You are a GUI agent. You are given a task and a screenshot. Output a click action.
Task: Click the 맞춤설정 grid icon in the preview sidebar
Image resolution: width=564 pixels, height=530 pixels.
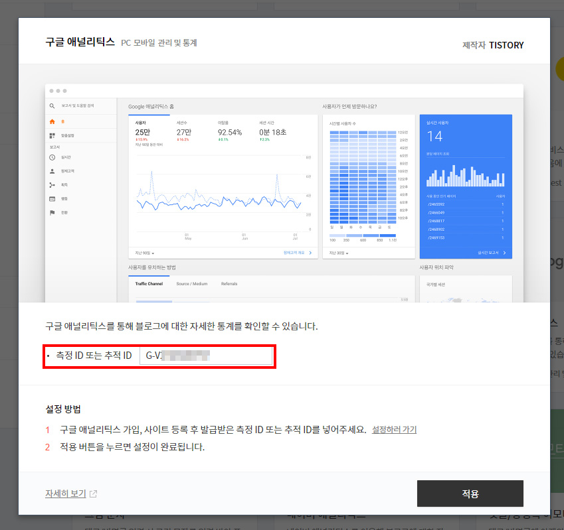(x=52, y=135)
